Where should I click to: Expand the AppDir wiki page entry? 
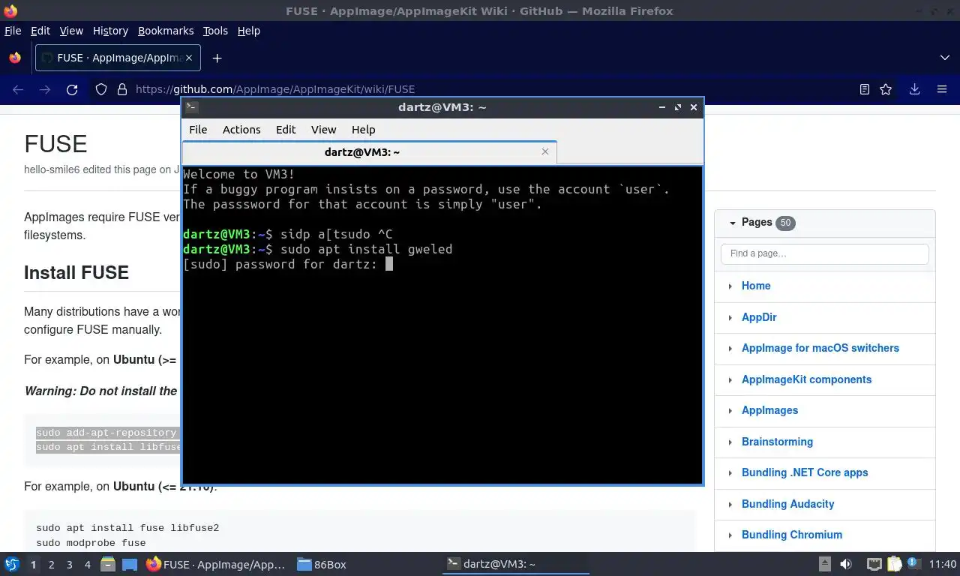pyautogui.click(x=730, y=317)
